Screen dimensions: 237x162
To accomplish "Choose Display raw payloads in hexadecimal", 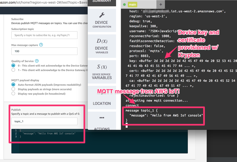I will point(13,94).
